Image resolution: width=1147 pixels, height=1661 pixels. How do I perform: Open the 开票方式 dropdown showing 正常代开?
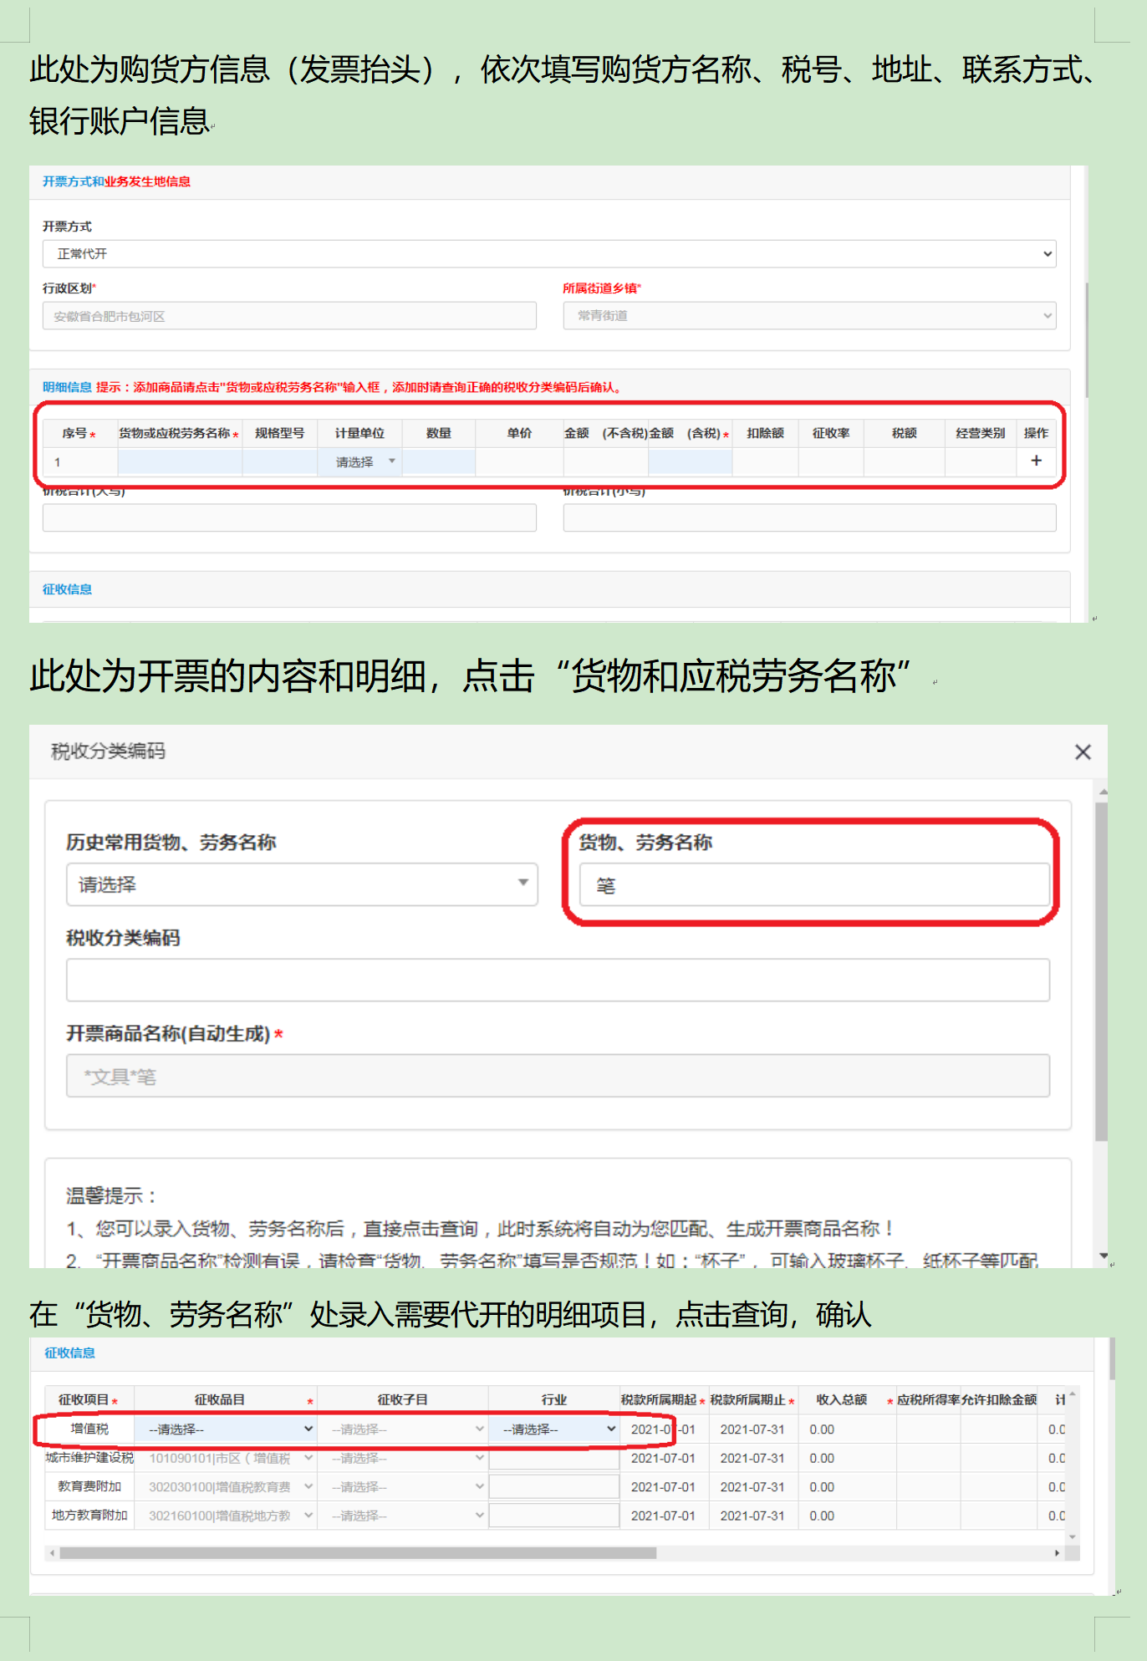[x=549, y=254]
